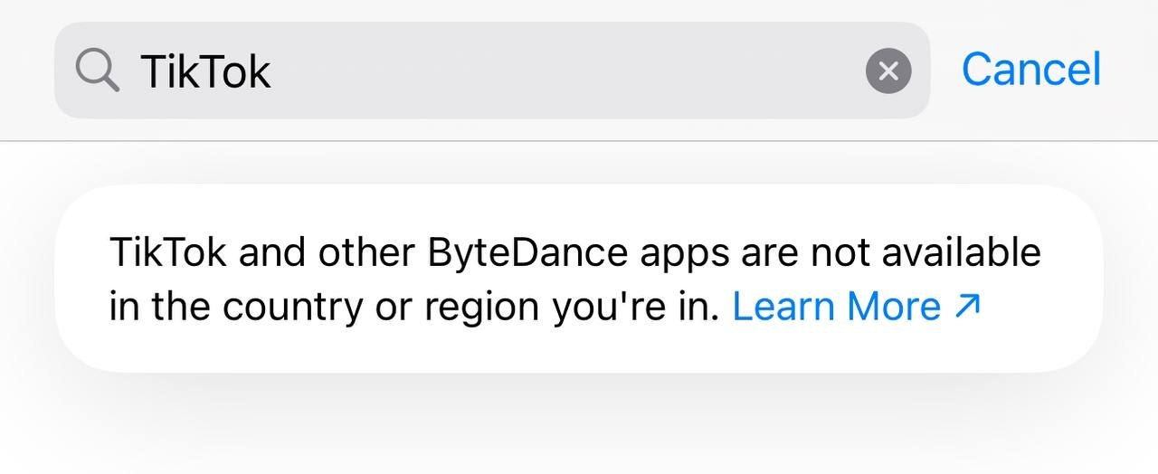Tap the blank area below the notice card
The width and height of the screenshot is (1158, 474).
(579, 425)
